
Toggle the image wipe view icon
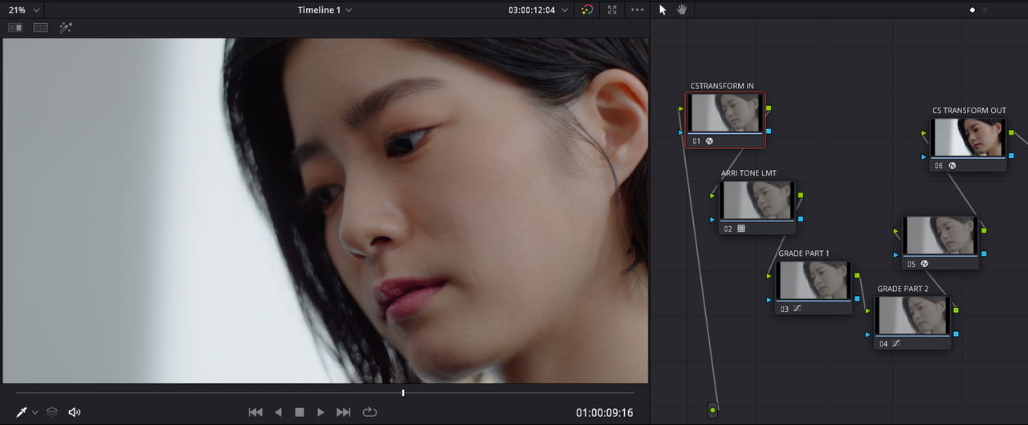tap(15, 27)
